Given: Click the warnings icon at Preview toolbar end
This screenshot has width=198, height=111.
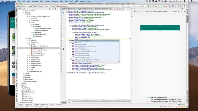Looking at the screenshot, I should click(x=185, y=12).
